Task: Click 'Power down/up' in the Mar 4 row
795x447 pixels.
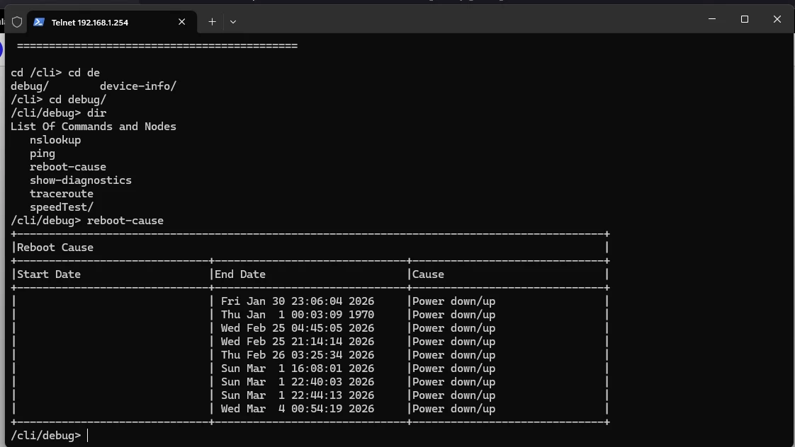Action: coord(453,409)
